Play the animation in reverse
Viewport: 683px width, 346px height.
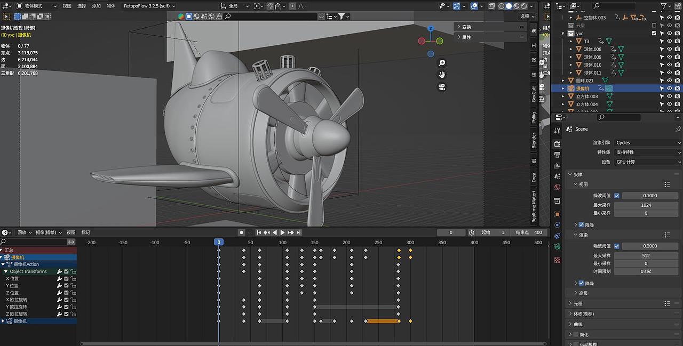(274, 232)
